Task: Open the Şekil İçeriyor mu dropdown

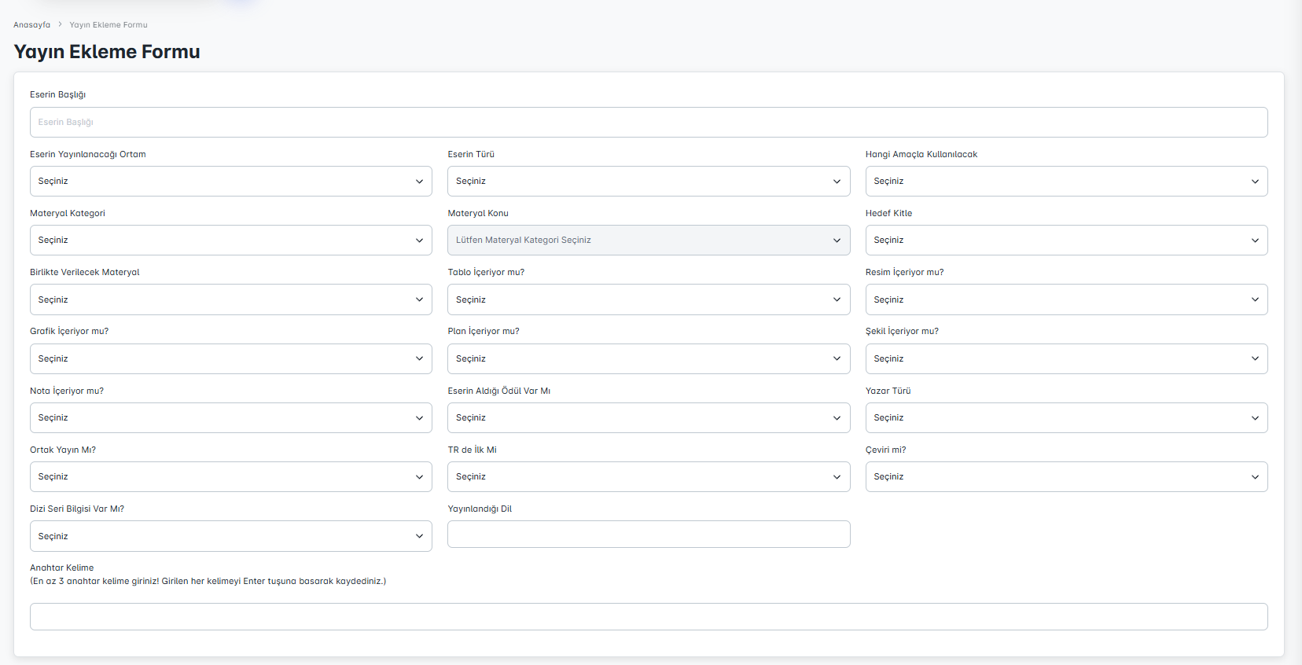Action: tap(1065, 359)
